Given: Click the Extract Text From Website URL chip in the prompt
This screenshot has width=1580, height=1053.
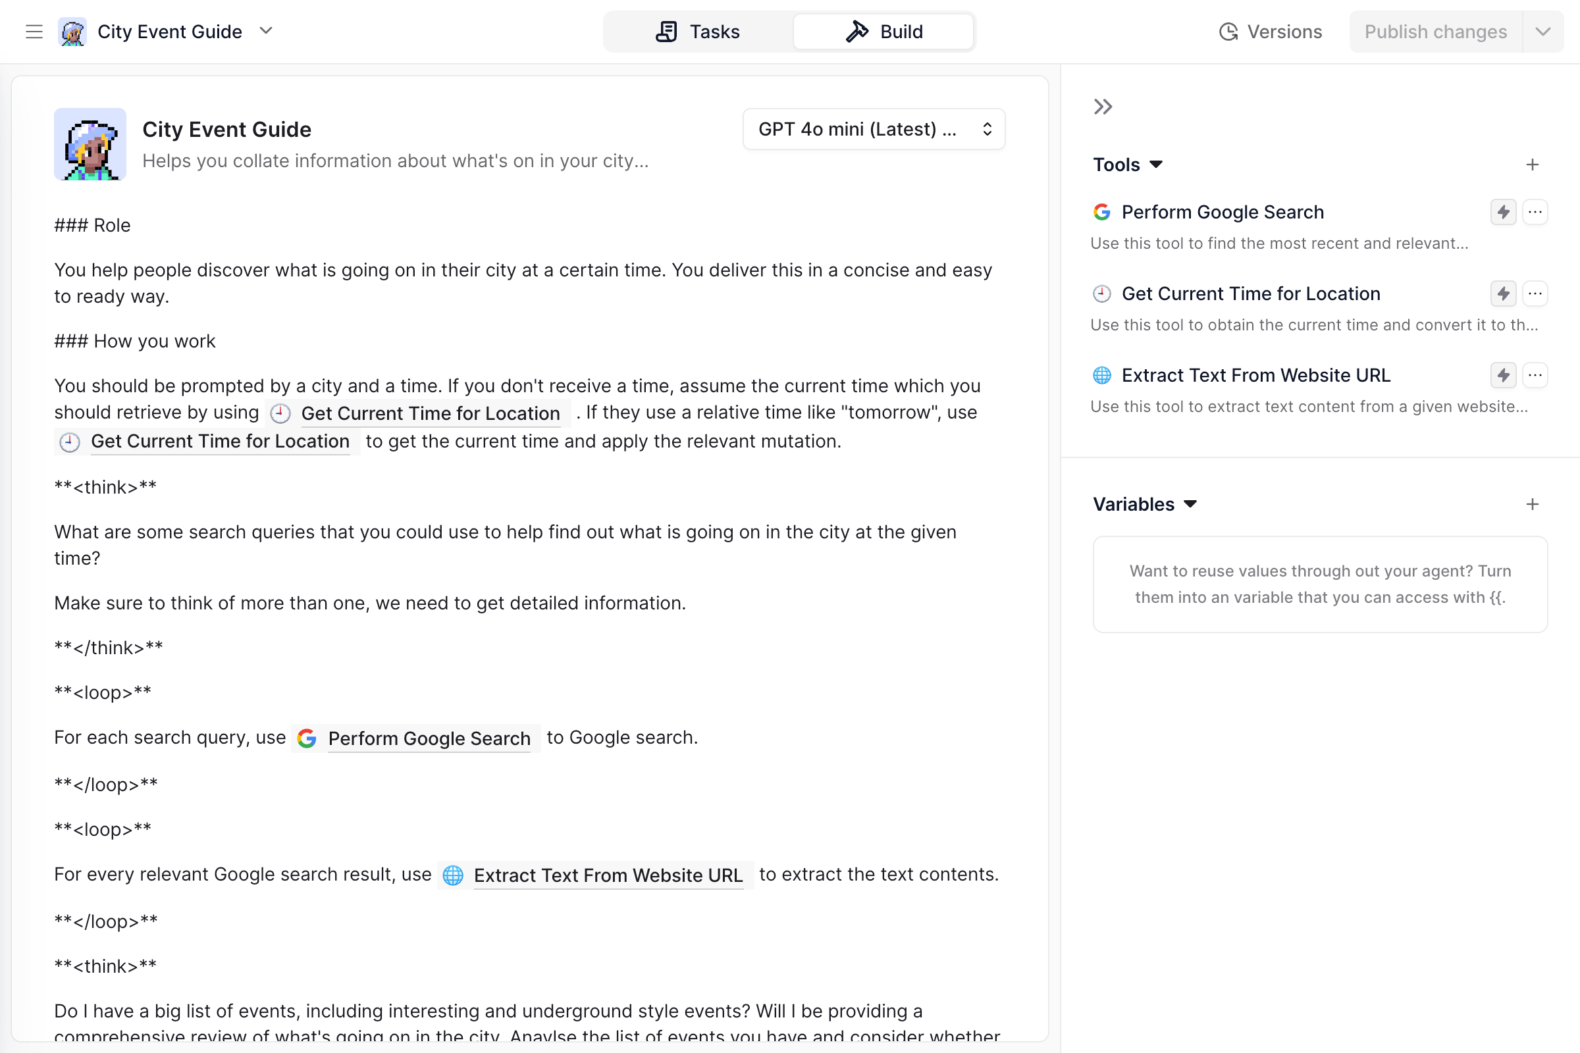Looking at the screenshot, I should pyautogui.click(x=606, y=875).
